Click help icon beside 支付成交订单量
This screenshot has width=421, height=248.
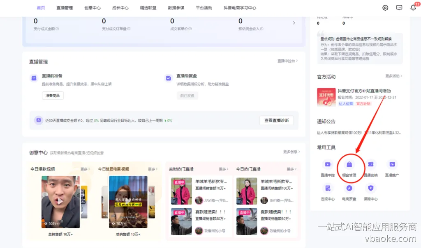pos(129,29)
